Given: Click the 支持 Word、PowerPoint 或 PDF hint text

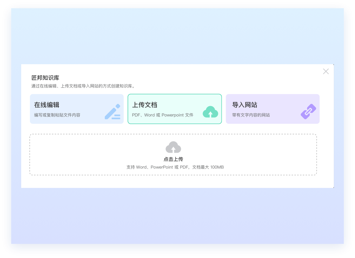Looking at the screenshot, I should click(x=175, y=167).
